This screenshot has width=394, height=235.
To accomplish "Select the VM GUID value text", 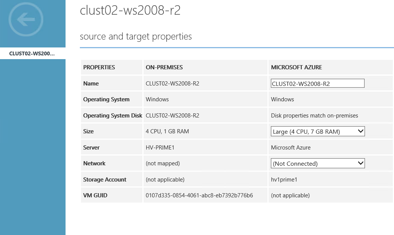I will 199,195.
